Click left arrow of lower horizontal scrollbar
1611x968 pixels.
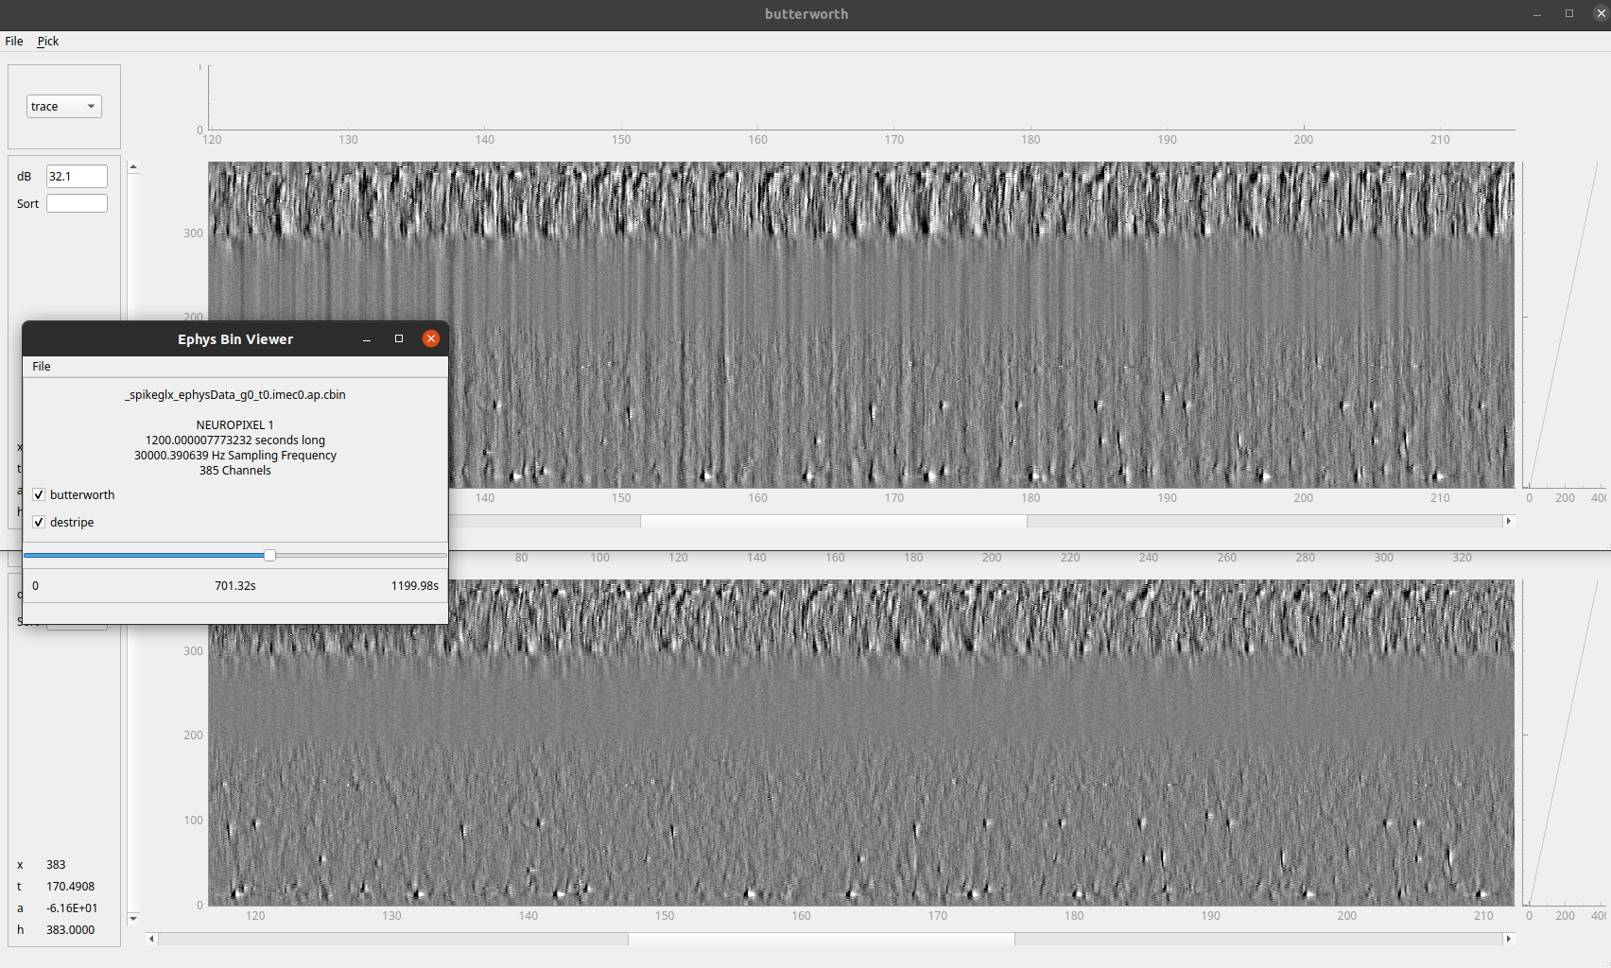[x=152, y=939]
